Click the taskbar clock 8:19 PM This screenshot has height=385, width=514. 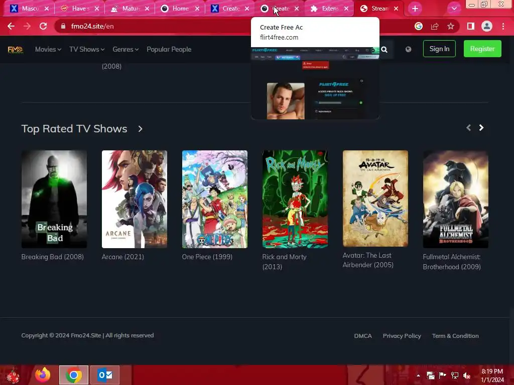[492, 371]
